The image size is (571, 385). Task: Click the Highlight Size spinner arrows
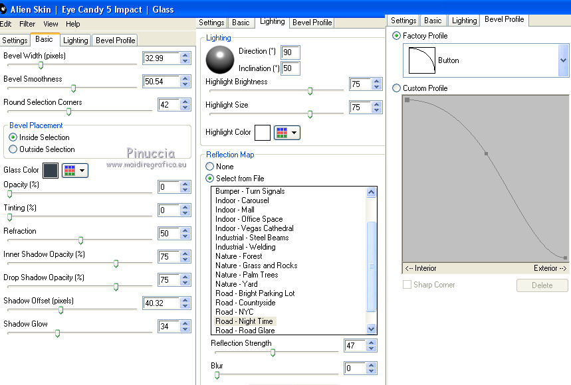(377, 108)
